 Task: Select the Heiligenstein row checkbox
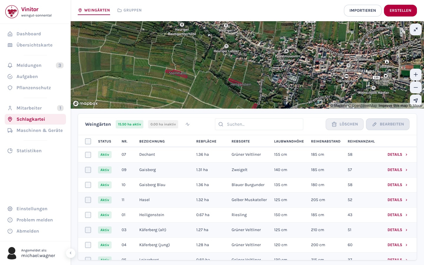point(88,215)
